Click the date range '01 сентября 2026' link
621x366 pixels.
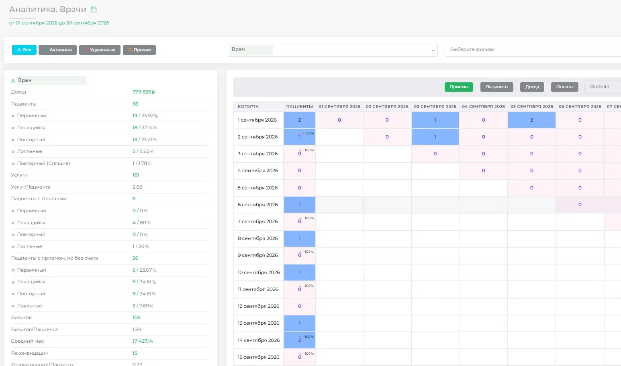[59, 23]
